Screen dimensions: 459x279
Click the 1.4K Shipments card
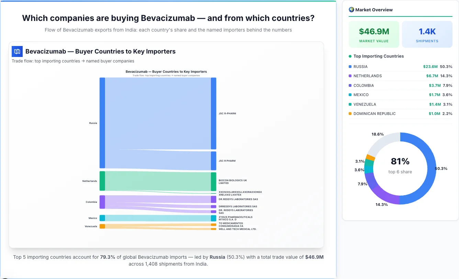pos(427,34)
